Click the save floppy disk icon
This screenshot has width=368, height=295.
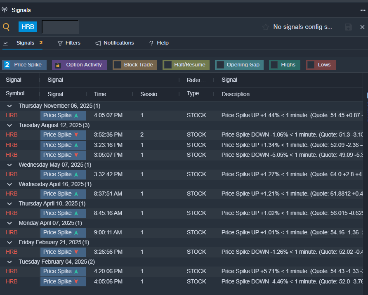point(348,27)
